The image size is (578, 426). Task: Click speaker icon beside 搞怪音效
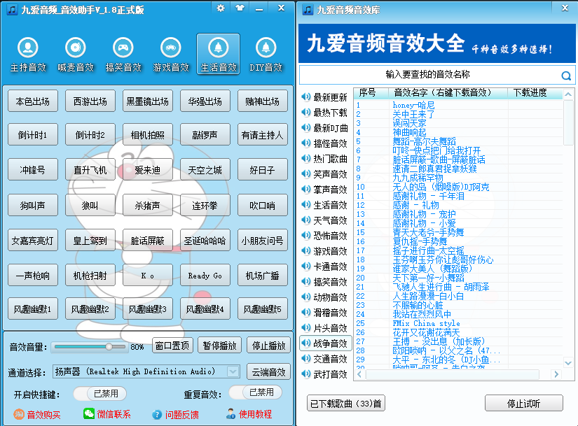(x=306, y=143)
